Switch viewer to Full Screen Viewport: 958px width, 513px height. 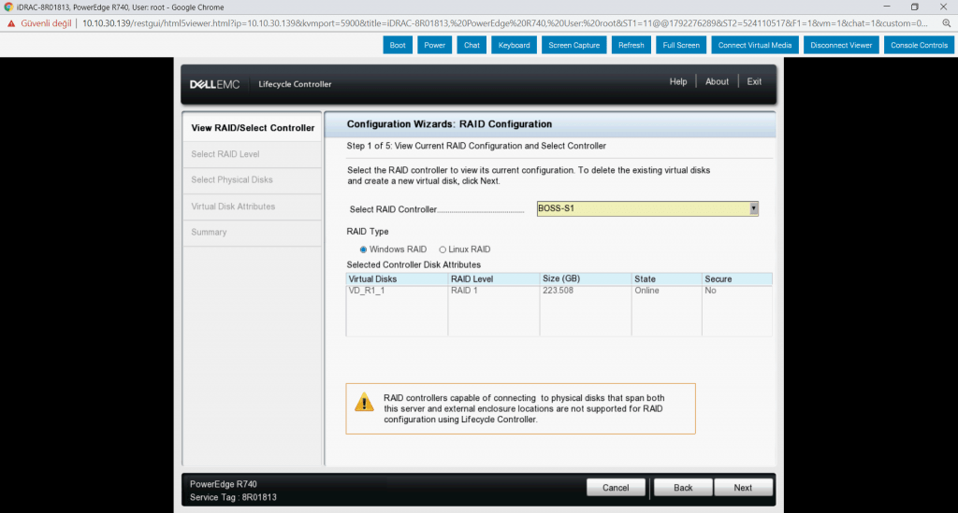[x=680, y=45]
